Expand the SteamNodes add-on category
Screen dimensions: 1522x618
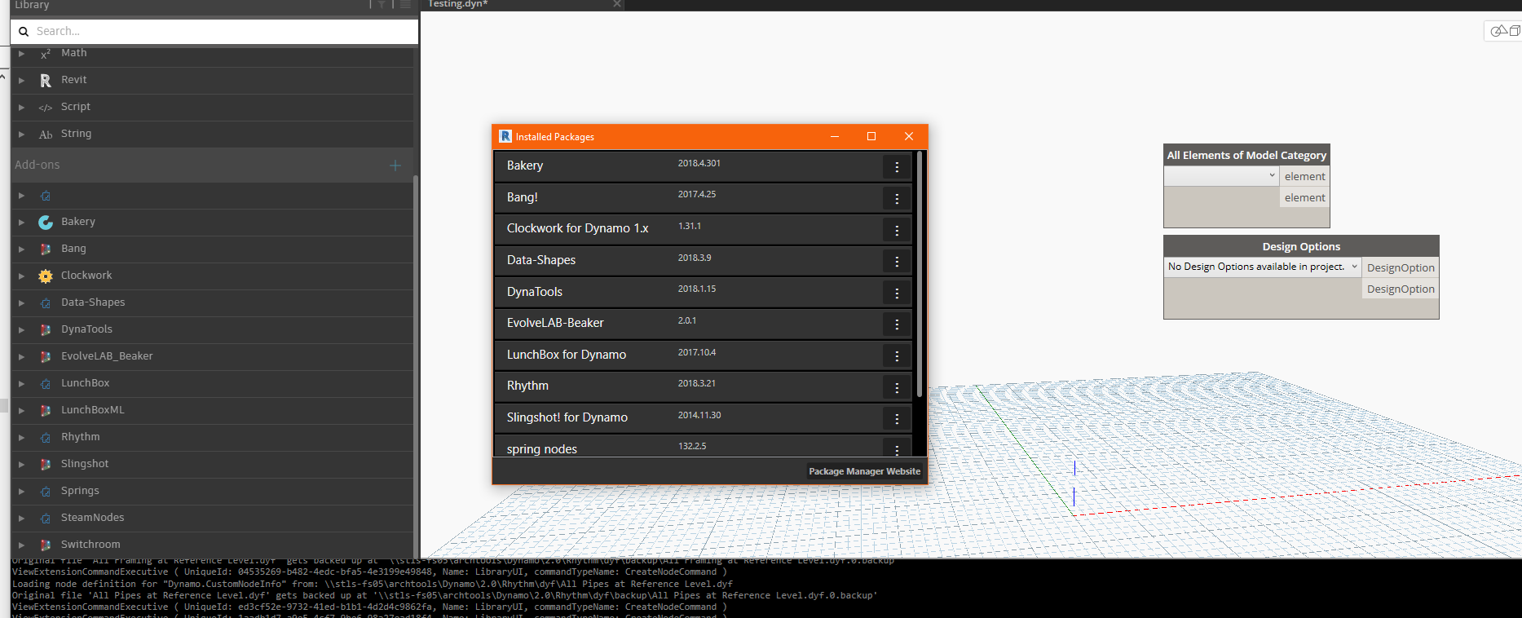click(22, 518)
